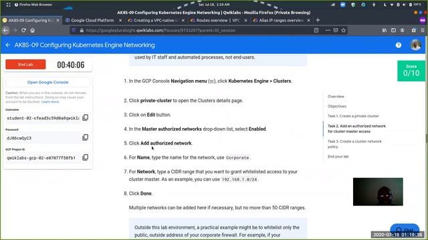
Task: Copy the Username with its copy icon
Action: [86, 117]
